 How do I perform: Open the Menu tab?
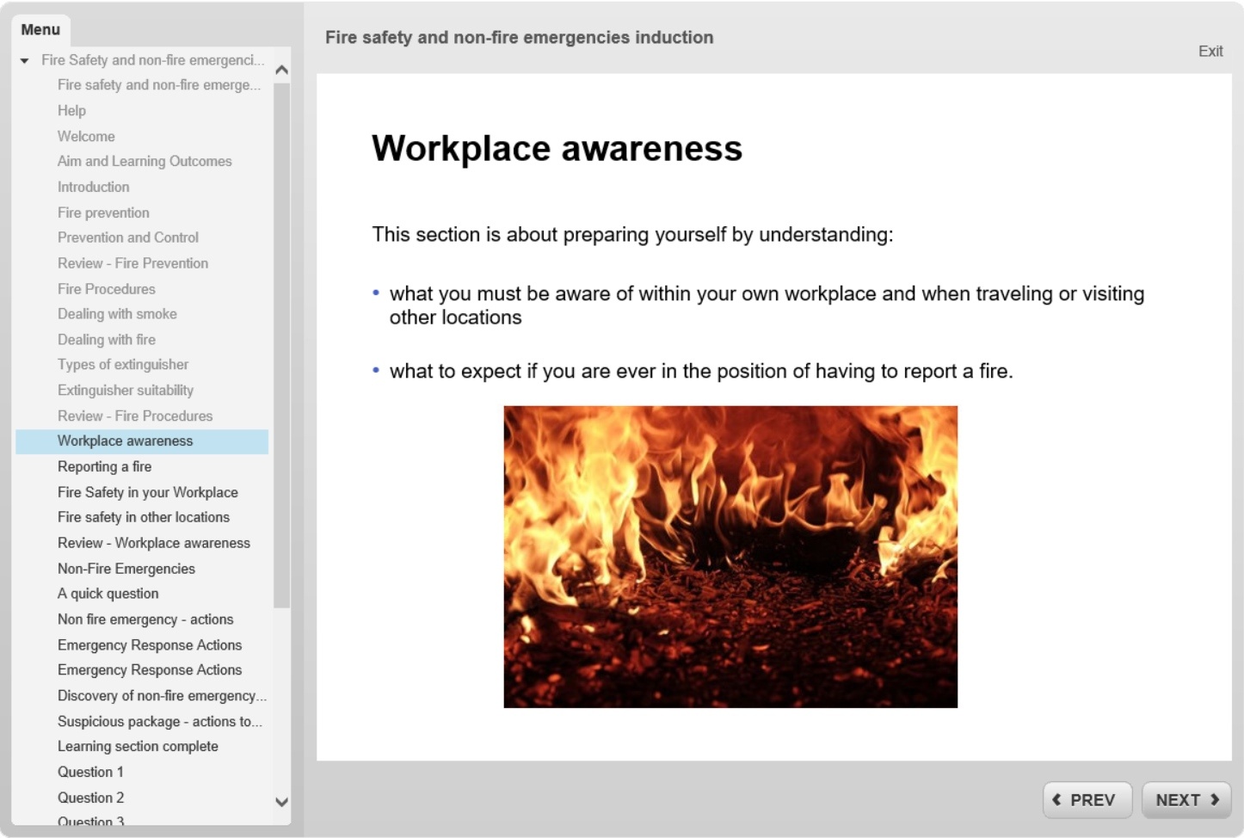pos(40,30)
